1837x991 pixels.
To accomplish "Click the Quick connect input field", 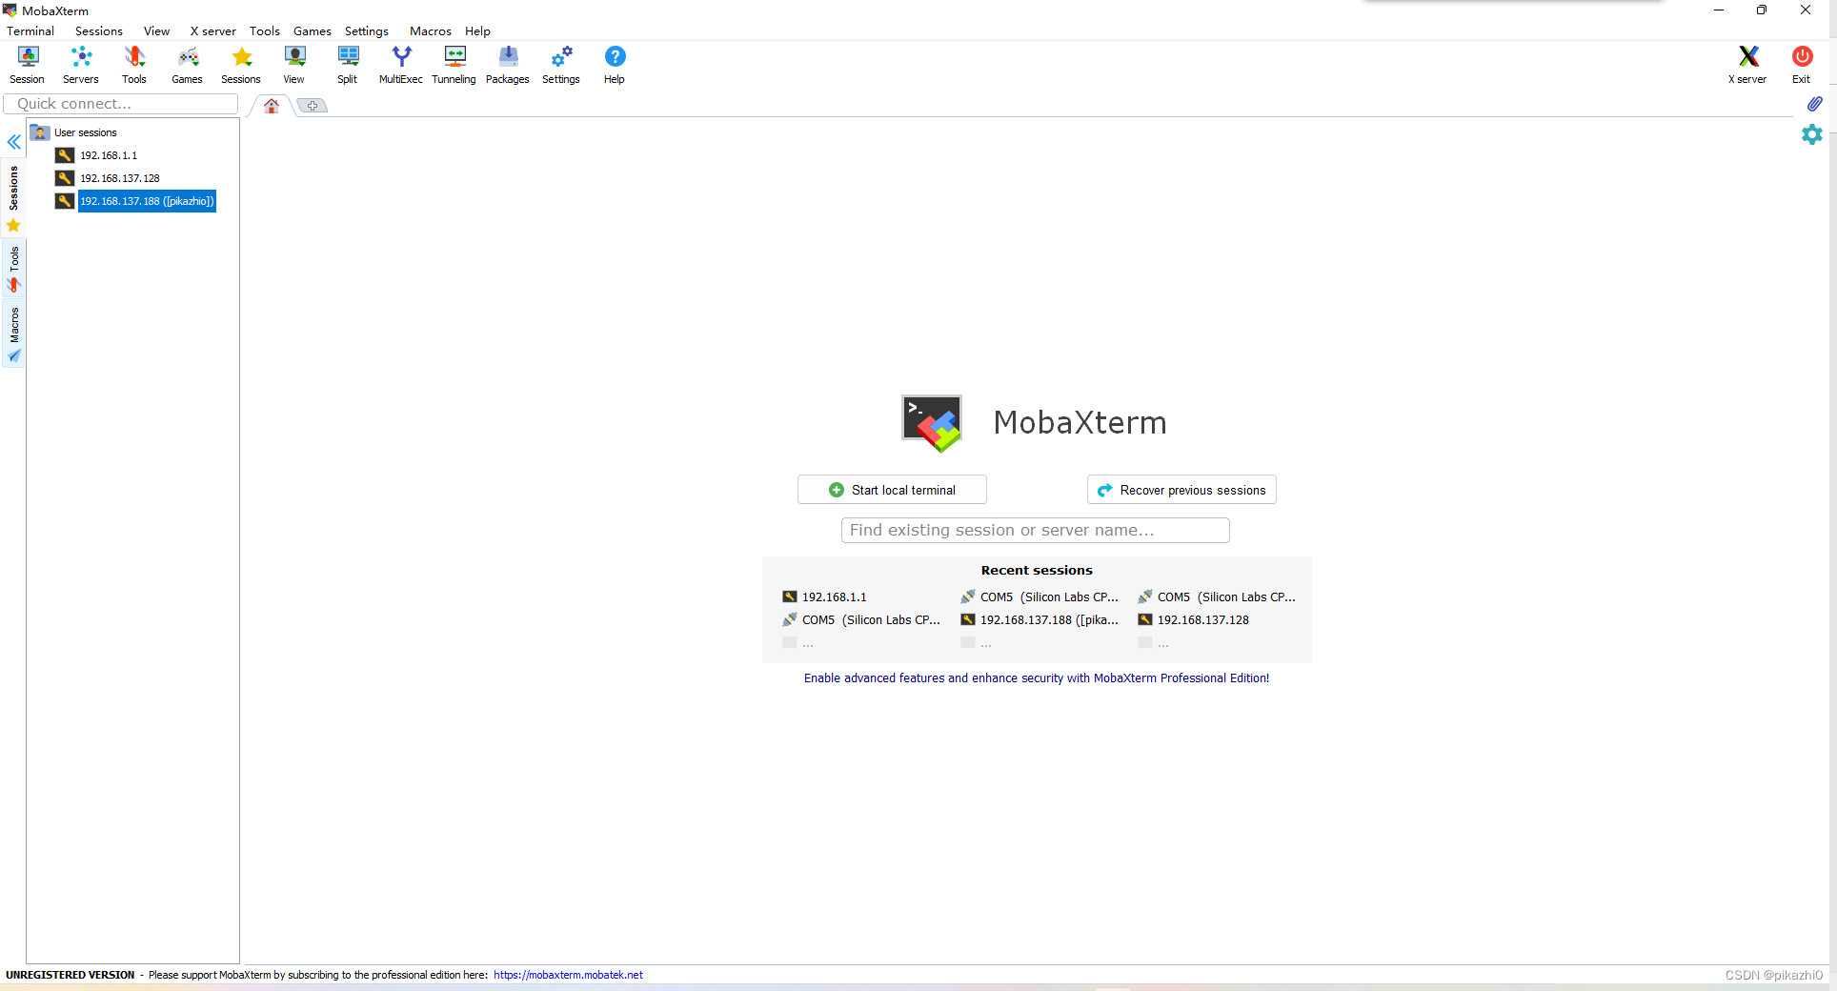I will [121, 104].
